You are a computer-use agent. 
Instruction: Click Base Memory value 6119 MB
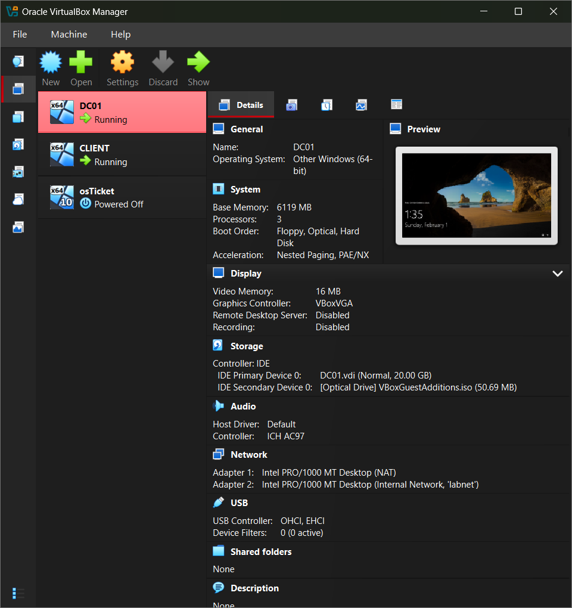point(294,207)
